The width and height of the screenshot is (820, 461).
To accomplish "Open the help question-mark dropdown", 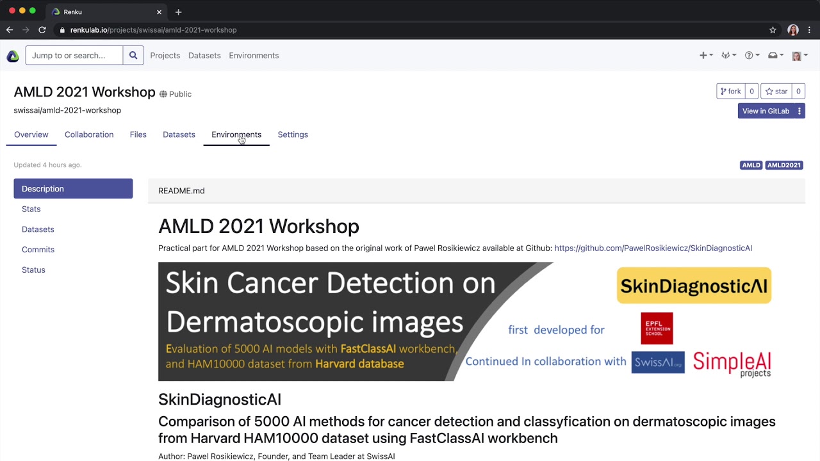I will click(751, 56).
